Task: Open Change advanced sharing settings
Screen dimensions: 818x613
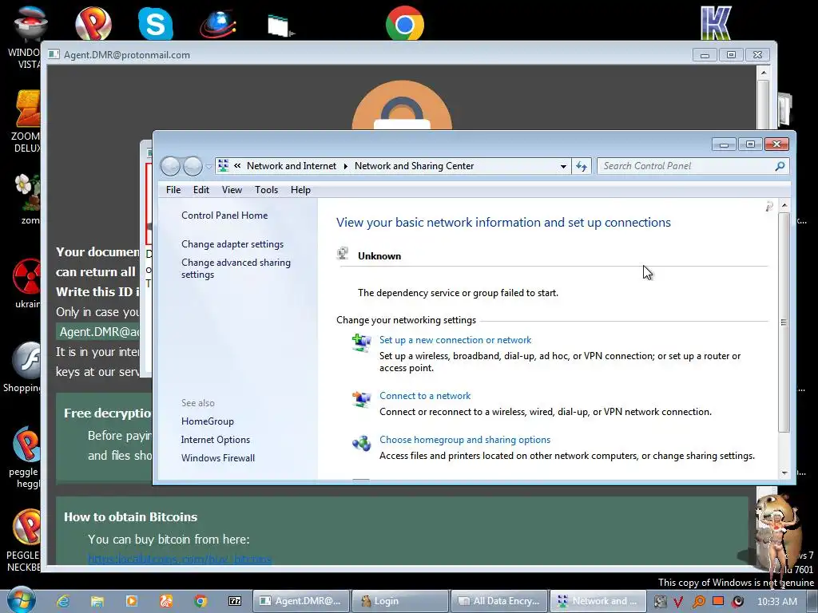Action: pos(236,268)
